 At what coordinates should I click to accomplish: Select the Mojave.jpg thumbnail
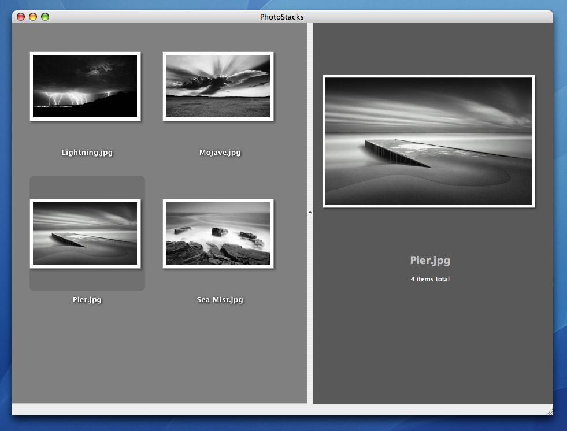click(218, 87)
